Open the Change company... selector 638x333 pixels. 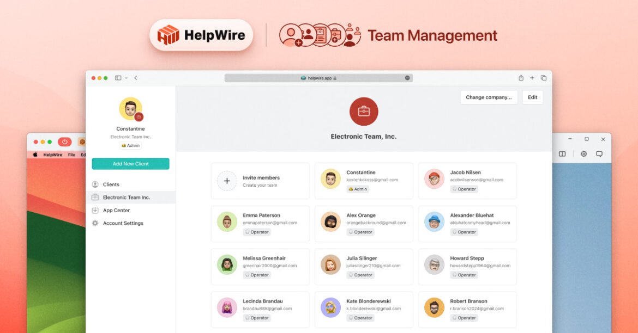pyautogui.click(x=489, y=97)
